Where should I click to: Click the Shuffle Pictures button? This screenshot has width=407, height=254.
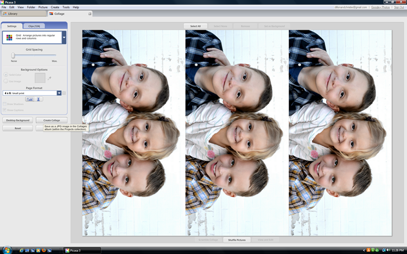click(237, 240)
